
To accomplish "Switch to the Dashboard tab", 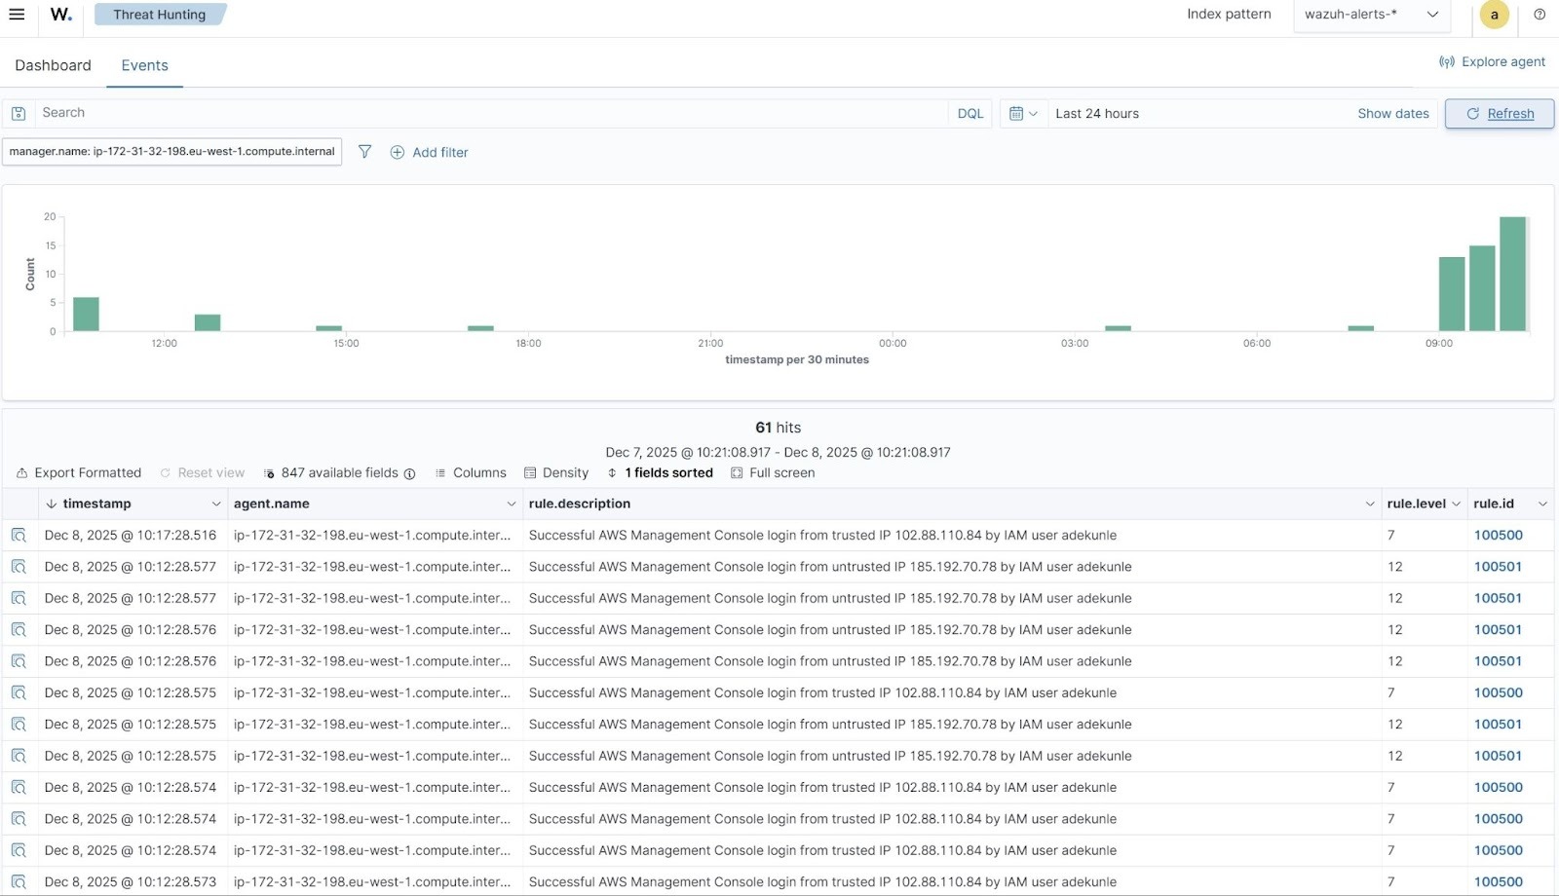I will [x=53, y=65].
